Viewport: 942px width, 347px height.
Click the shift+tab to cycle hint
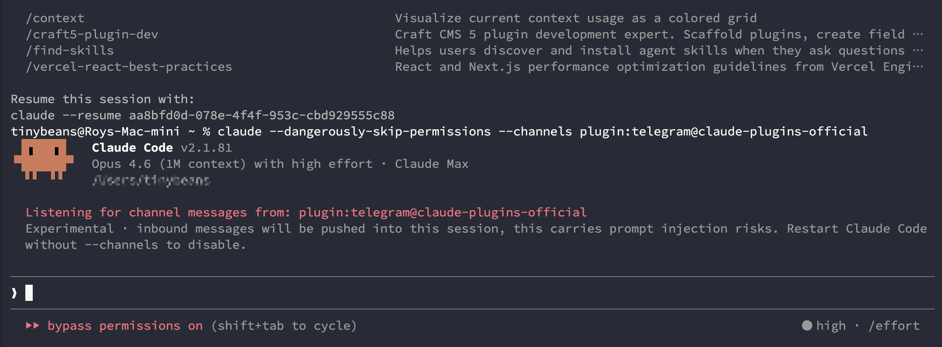coord(284,326)
